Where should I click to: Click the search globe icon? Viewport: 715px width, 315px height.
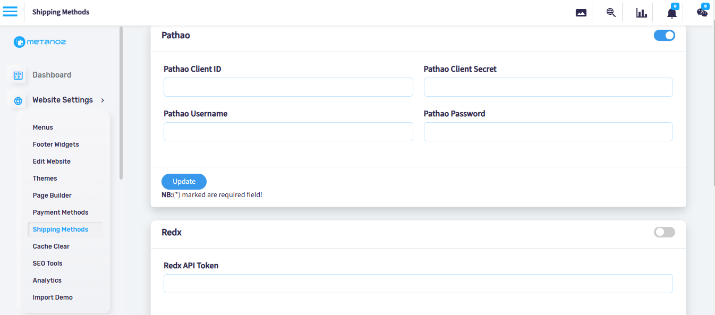click(x=611, y=13)
